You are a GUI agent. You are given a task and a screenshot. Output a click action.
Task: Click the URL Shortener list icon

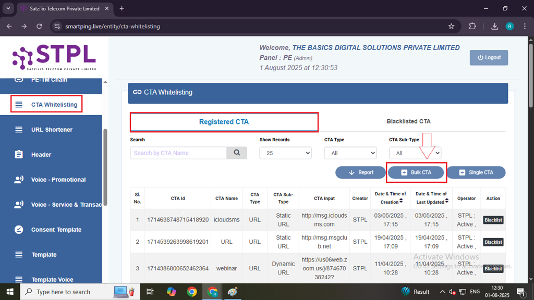[19, 130]
